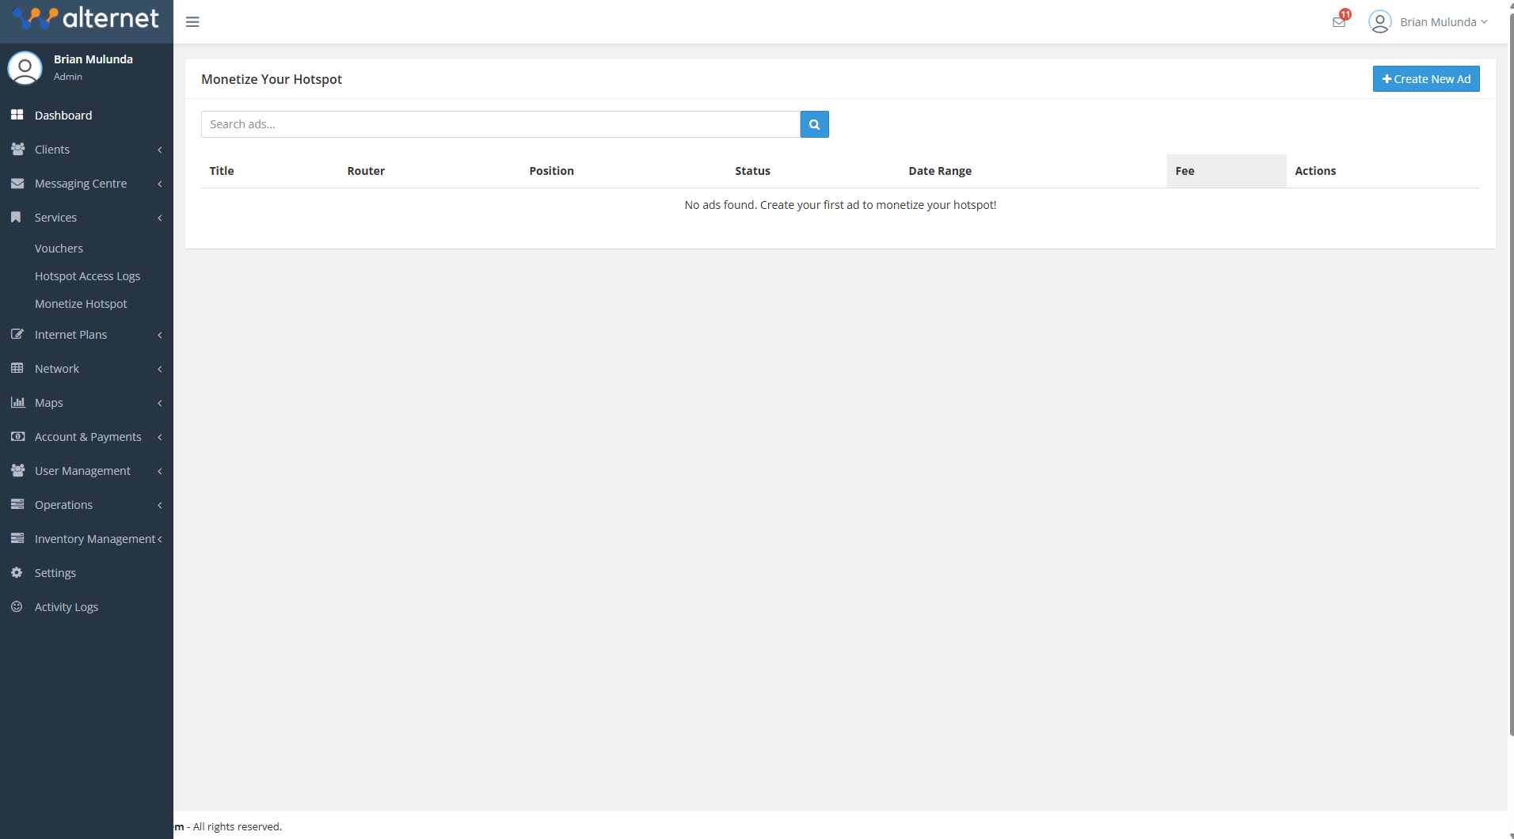Image resolution: width=1514 pixels, height=839 pixels.
Task: Click the Activity Logs smiley icon
Action: [x=17, y=607]
